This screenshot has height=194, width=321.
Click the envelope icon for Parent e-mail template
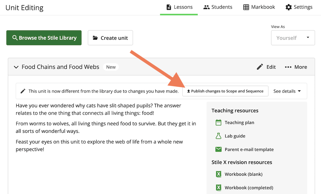click(x=218, y=150)
